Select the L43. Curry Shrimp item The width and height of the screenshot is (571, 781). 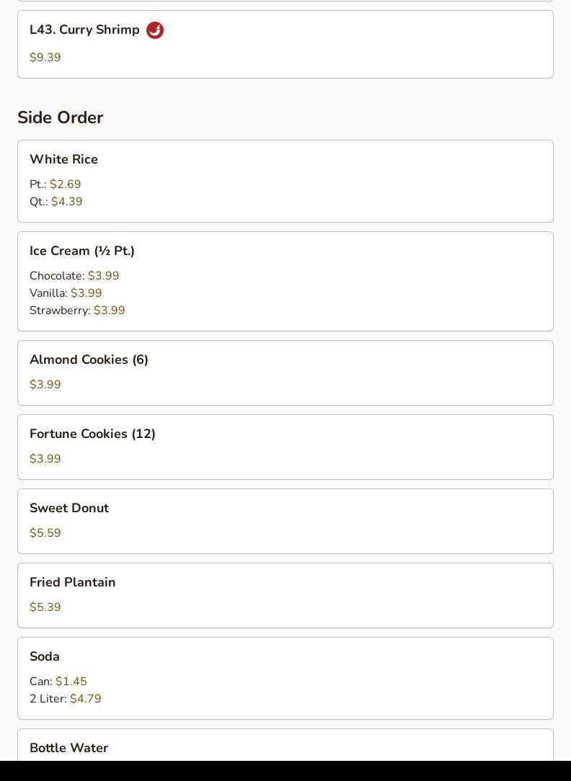point(84,30)
